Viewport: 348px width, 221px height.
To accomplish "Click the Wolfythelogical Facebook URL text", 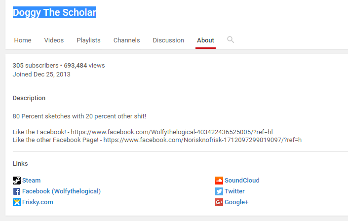I will [x=172, y=132].
